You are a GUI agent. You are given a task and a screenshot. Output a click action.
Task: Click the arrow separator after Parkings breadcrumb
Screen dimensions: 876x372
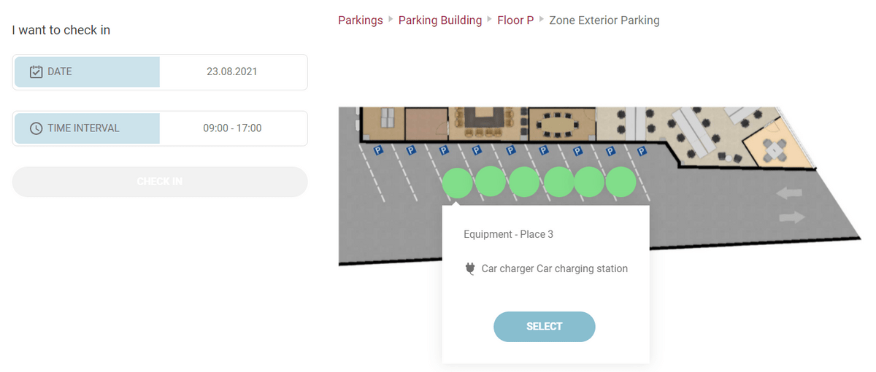click(391, 20)
